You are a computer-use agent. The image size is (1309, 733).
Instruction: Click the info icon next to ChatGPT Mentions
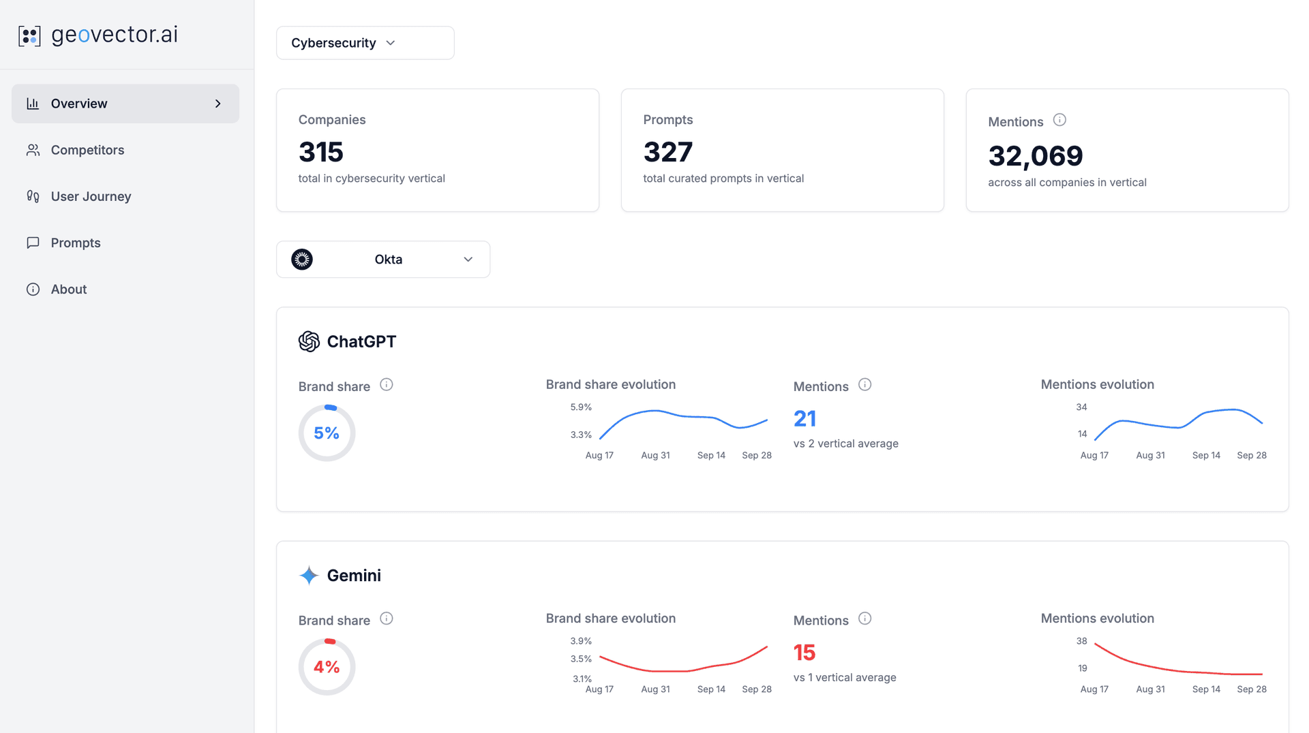(x=864, y=385)
